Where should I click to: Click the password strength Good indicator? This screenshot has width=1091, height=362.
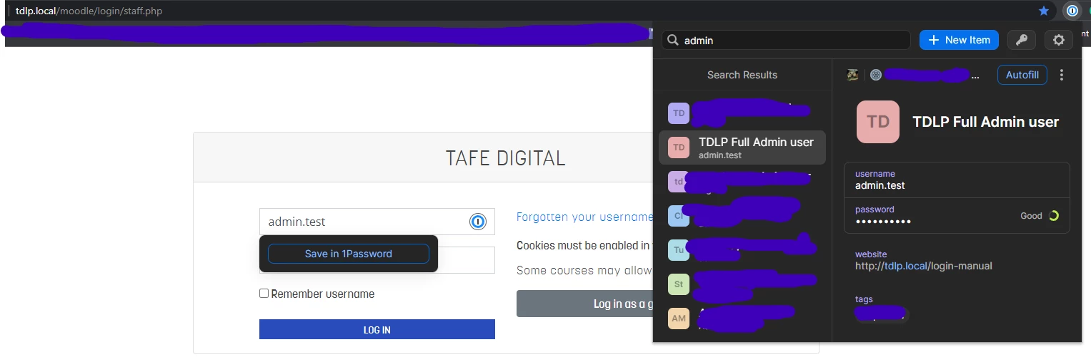point(1040,216)
